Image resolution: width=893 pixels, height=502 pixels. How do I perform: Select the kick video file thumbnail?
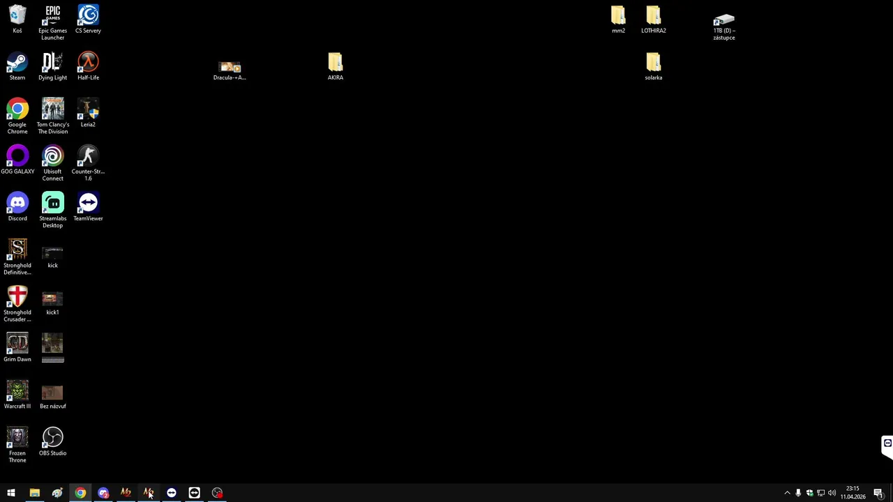coord(52,256)
